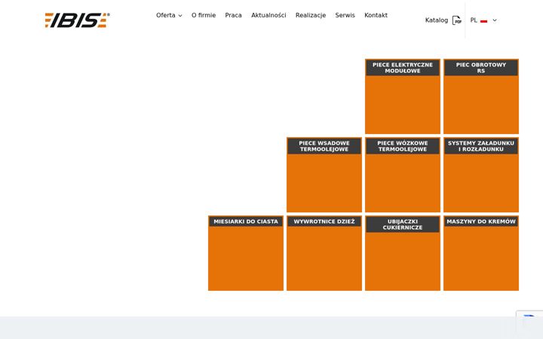The image size is (543, 339).
Task: Open the Miesiarki do ciasta tile
Action: pos(246,253)
